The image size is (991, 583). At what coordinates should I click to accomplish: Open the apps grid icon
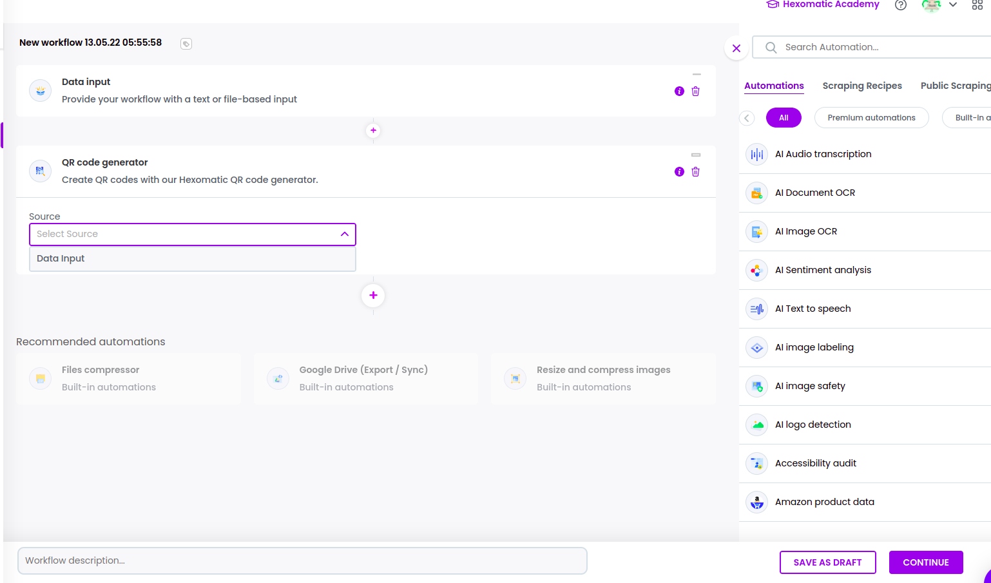pos(977,5)
